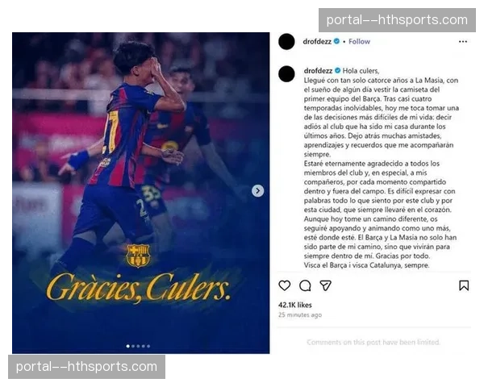The image size is (484, 387).
Task: Open the drofdezz username in the header
Action: point(317,41)
